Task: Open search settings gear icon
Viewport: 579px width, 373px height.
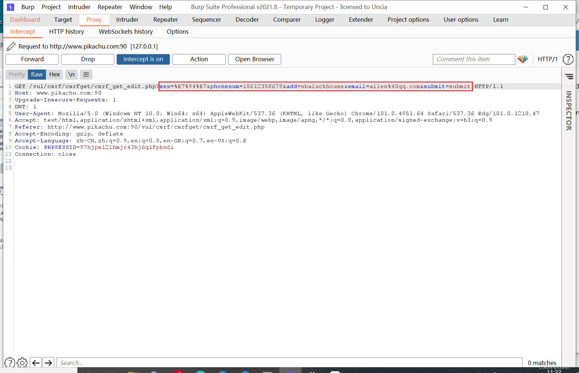Action: 22,362
